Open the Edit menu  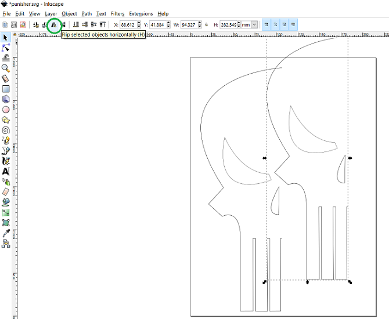coord(20,14)
